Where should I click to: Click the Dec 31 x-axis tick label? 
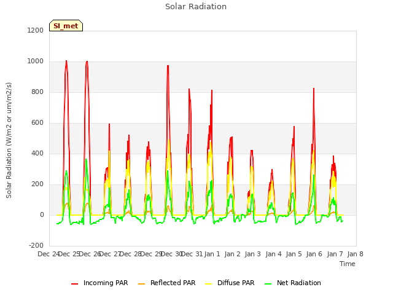point(192,254)
